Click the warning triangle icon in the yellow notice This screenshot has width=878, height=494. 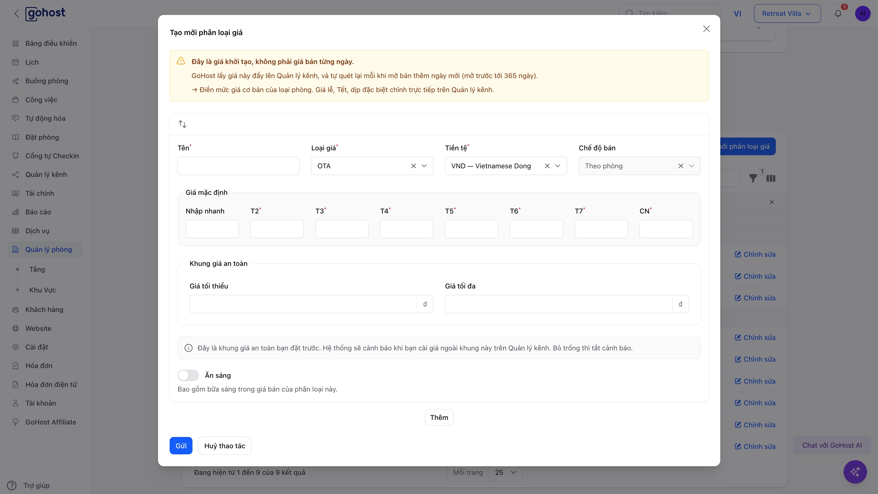coord(181,61)
